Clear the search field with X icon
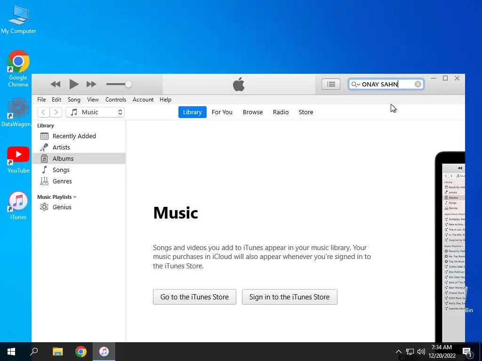Image resolution: width=482 pixels, height=361 pixels. [418, 84]
